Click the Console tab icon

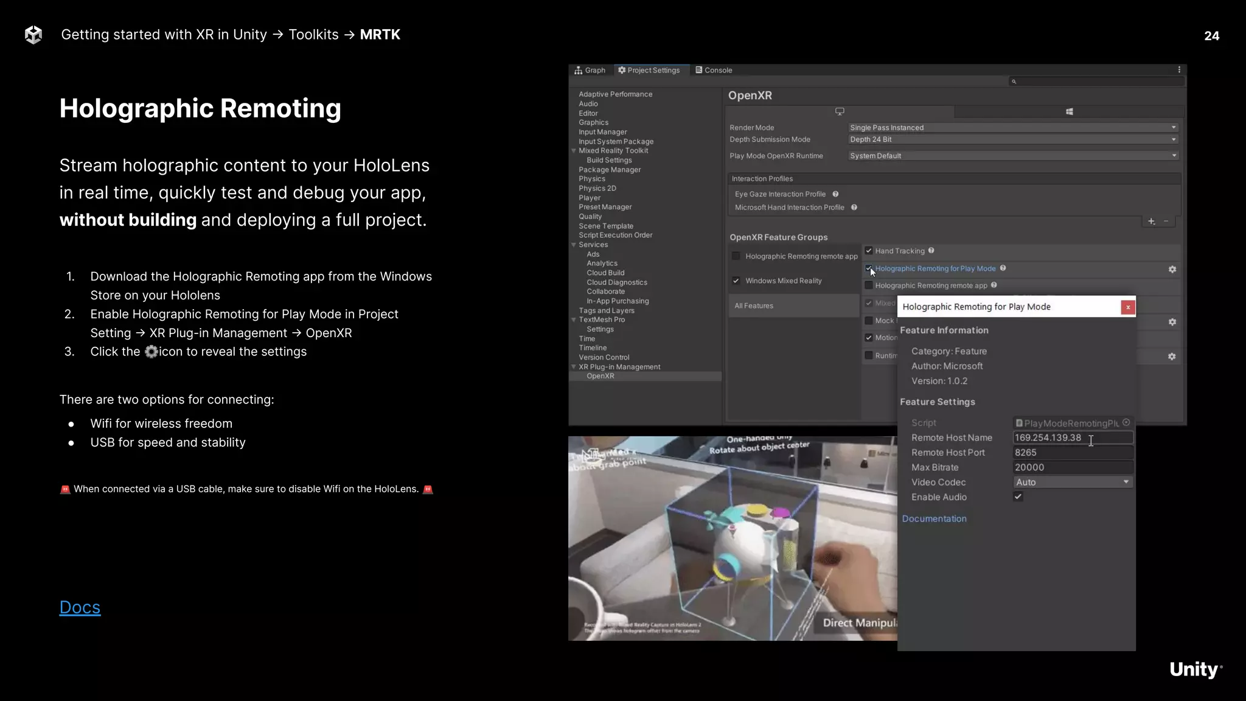point(699,70)
